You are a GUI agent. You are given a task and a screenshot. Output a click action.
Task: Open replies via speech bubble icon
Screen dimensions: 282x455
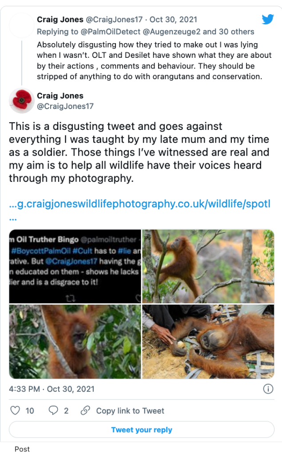(x=53, y=411)
